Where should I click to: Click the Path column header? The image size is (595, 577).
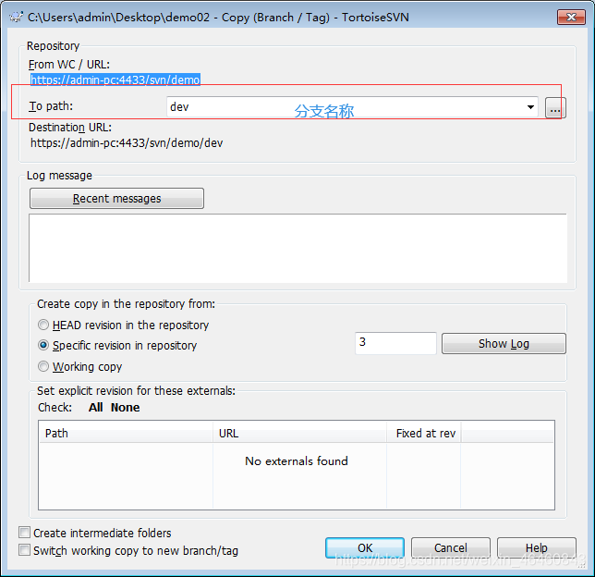tap(126, 433)
